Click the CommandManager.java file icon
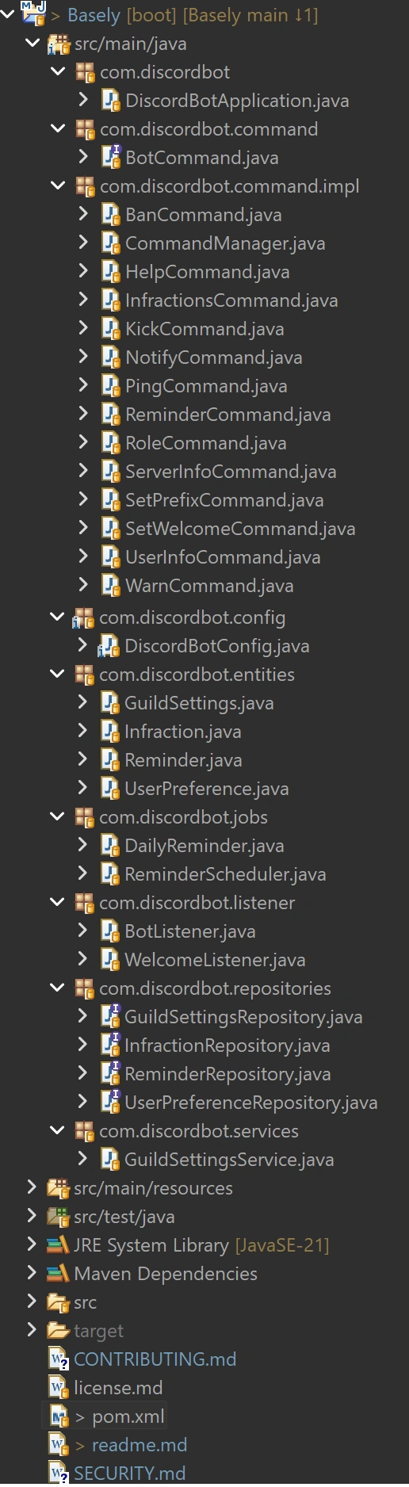 click(x=110, y=243)
